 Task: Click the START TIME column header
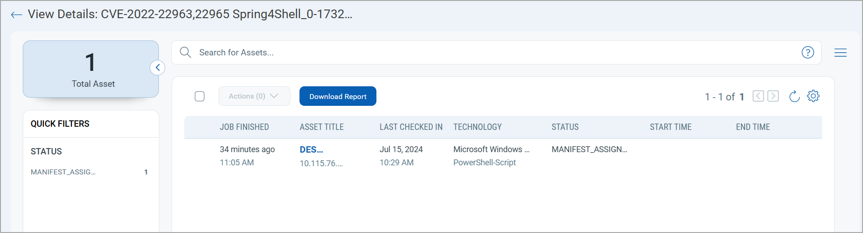point(670,127)
